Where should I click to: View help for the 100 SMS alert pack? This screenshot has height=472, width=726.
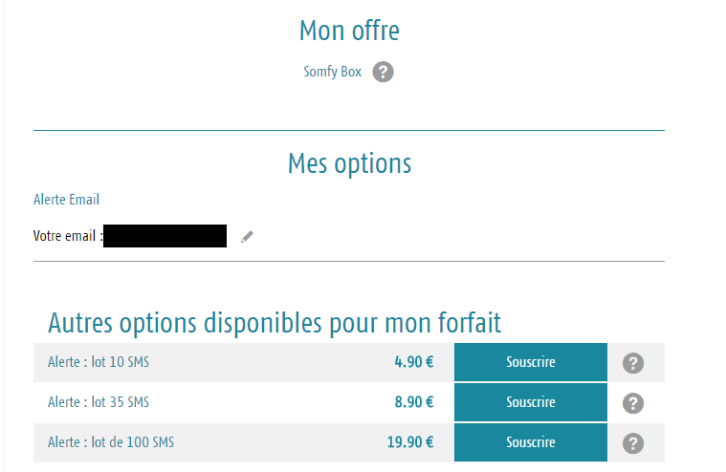click(x=632, y=443)
